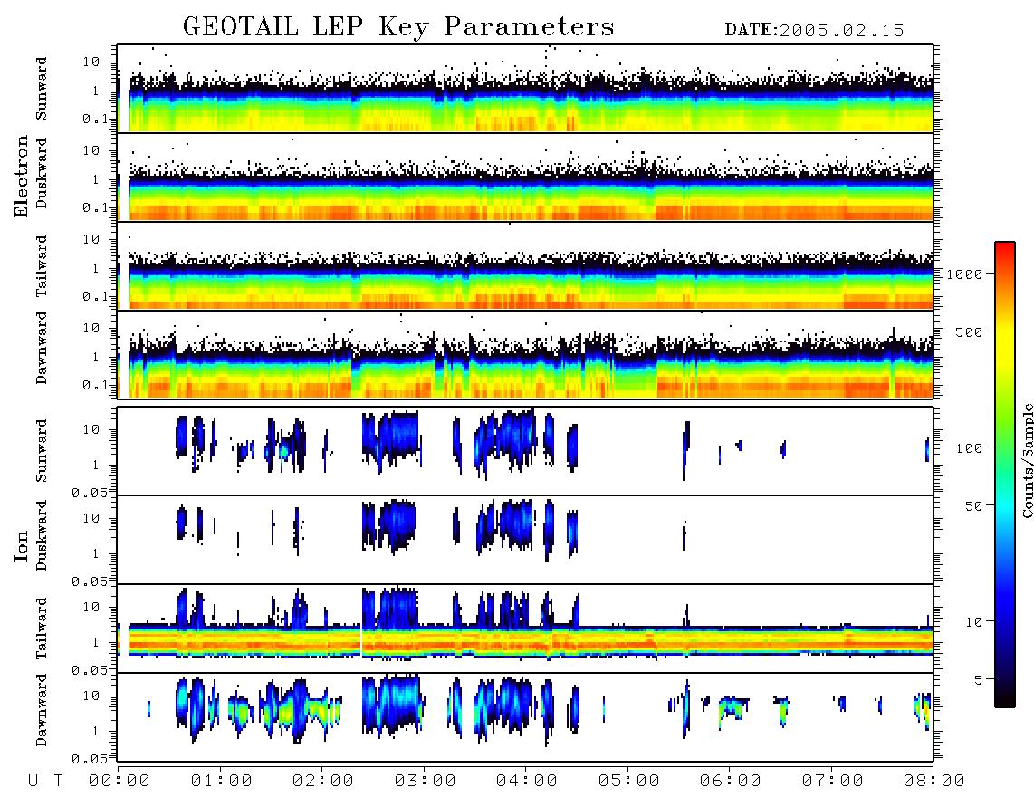Click the Electron "Dawnward" panel label

click(42, 349)
